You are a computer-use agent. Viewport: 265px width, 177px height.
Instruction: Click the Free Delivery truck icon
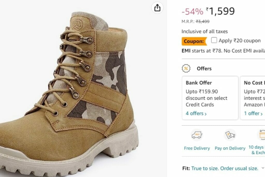[197, 135]
